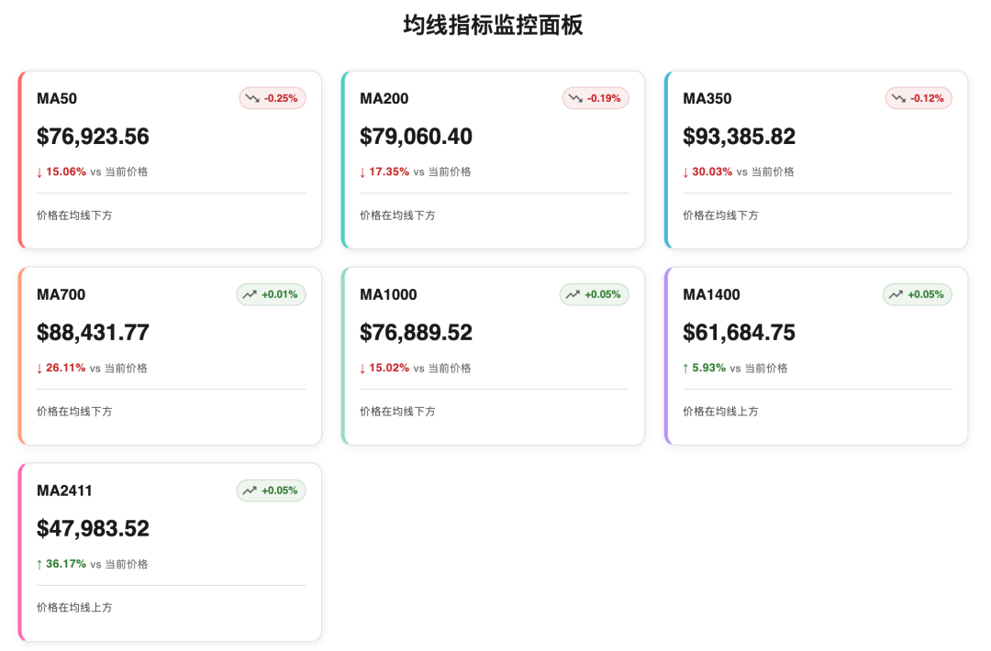Click the uptrend icon in MA1000 badge
The width and height of the screenshot is (991, 651).
pyautogui.click(x=573, y=294)
